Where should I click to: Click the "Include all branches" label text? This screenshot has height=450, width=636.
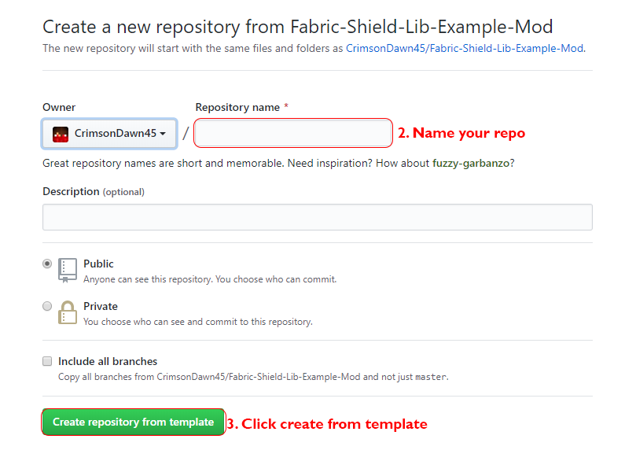108,361
